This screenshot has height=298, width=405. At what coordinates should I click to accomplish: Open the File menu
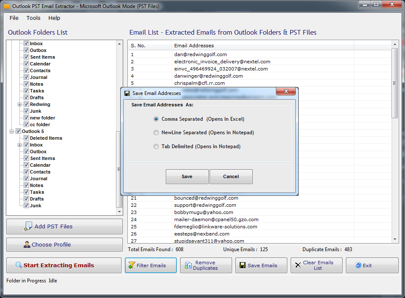(14, 18)
